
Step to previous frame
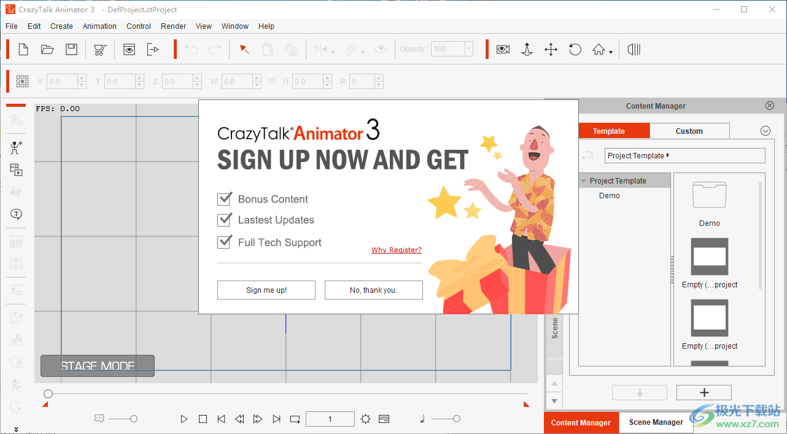point(239,419)
